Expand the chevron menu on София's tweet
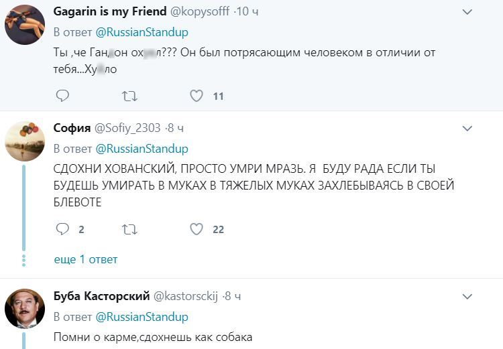This screenshot has width=503, height=349. click(x=469, y=128)
